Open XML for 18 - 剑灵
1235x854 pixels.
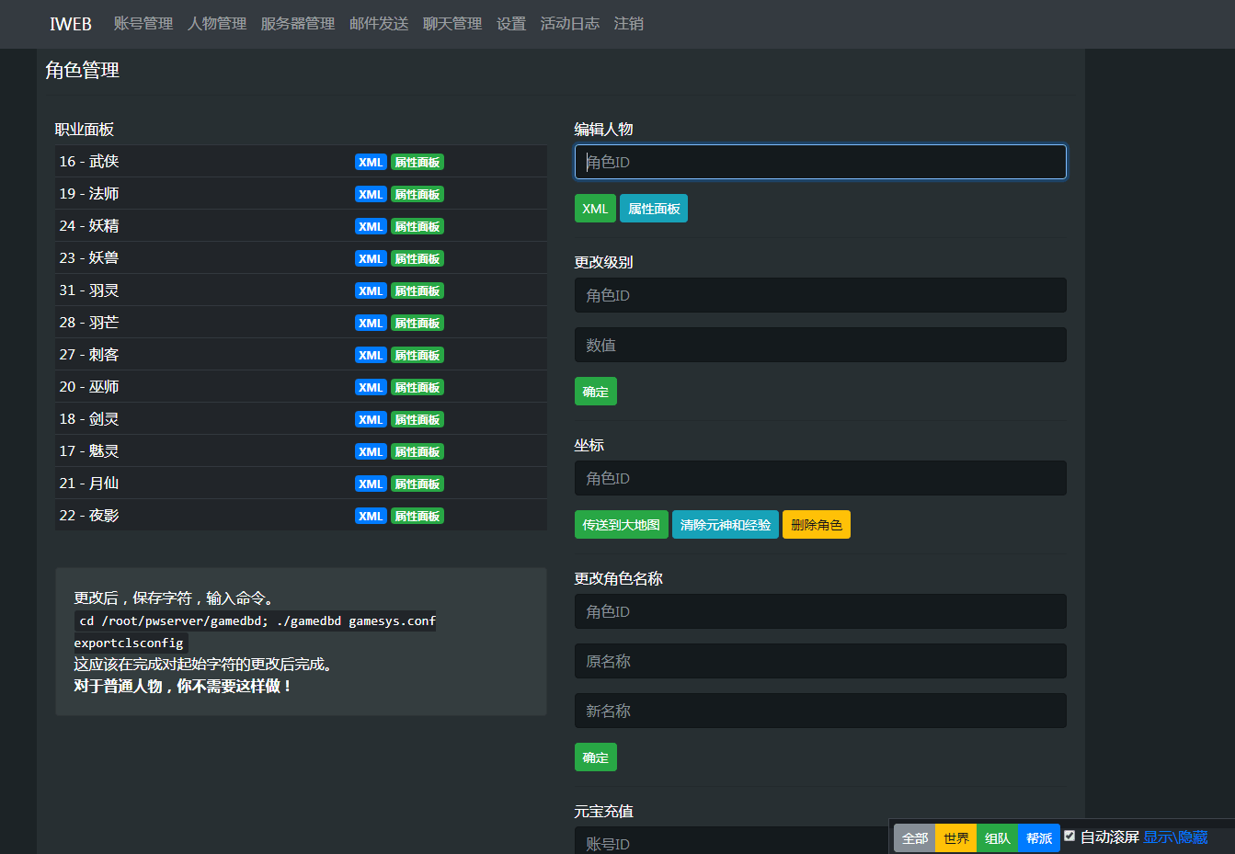pos(371,419)
